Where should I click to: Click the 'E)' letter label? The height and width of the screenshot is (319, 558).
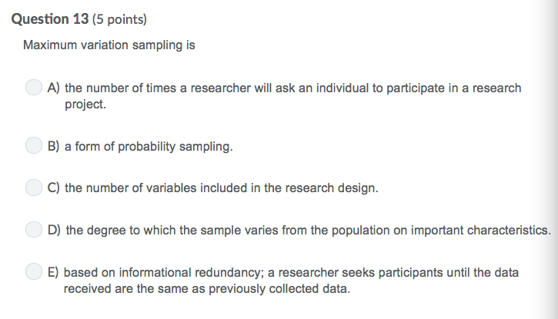click(x=54, y=273)
